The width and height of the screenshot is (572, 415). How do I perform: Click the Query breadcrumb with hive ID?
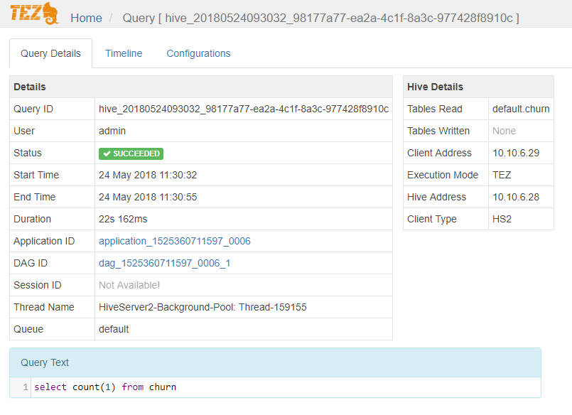[x=320, y=18]
